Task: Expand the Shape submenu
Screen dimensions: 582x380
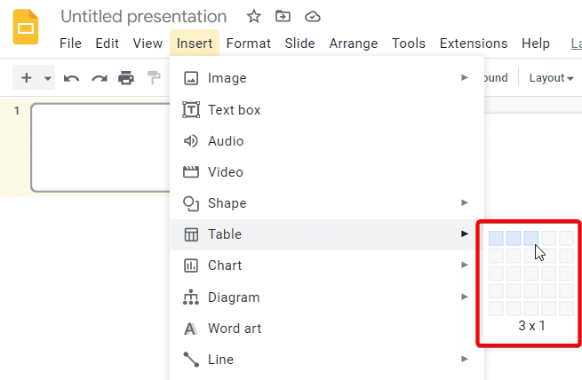Action: point(327,202)
